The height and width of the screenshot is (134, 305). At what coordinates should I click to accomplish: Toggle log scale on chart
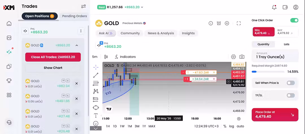[x=232, y=126]
